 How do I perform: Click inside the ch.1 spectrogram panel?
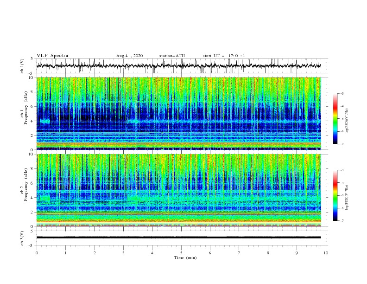[178, 113]
